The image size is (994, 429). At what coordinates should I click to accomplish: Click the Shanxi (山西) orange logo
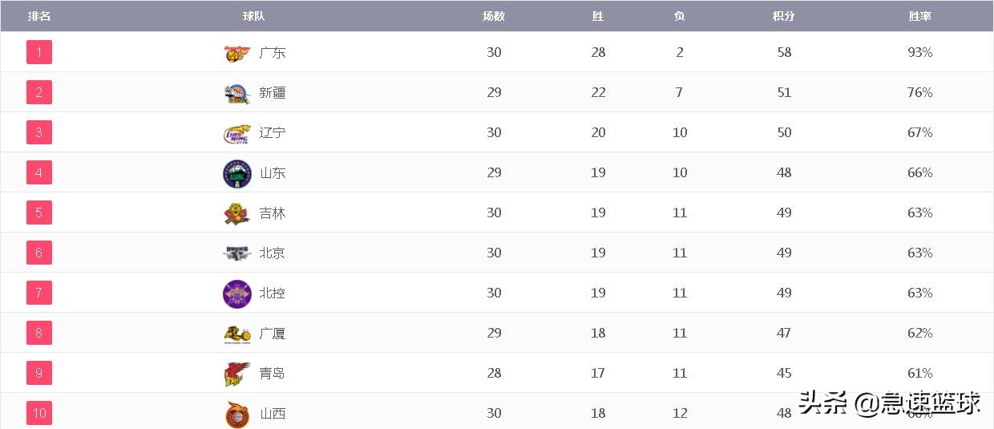click(x=236, y=415)
